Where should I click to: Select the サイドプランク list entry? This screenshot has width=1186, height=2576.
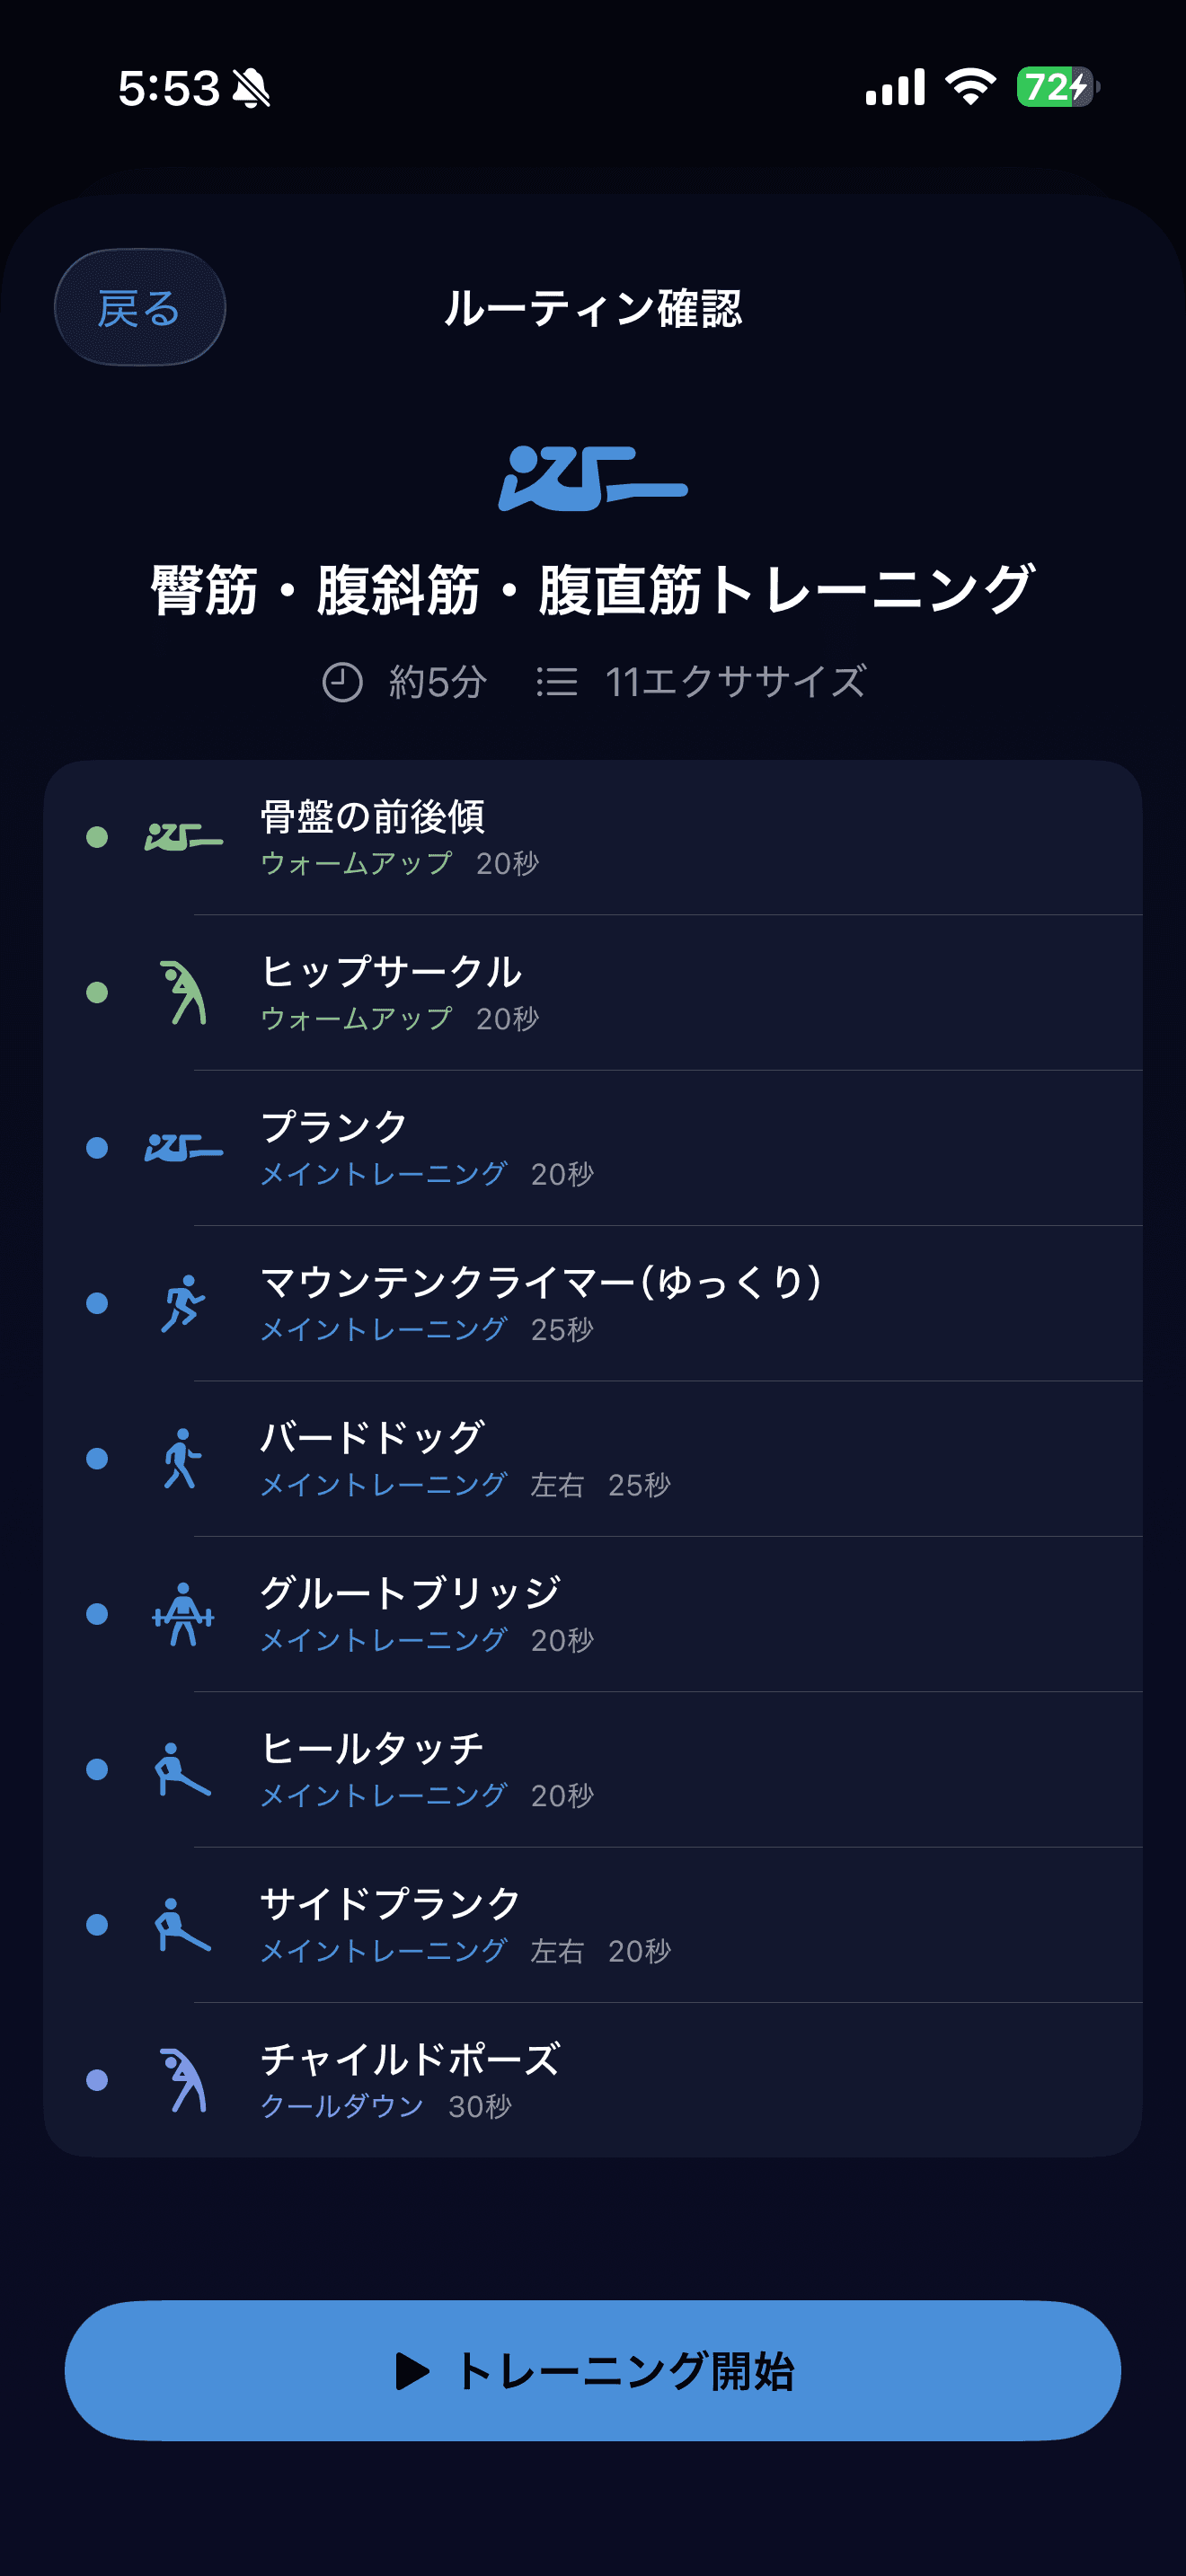600,1924
